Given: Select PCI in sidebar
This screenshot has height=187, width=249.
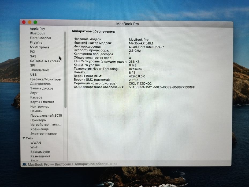Looking at the screenshot, I should [x=32, y=52].
